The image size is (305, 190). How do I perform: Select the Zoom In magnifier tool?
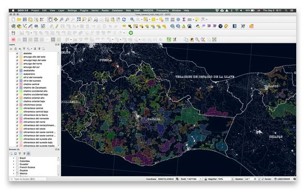coord(61,19)
